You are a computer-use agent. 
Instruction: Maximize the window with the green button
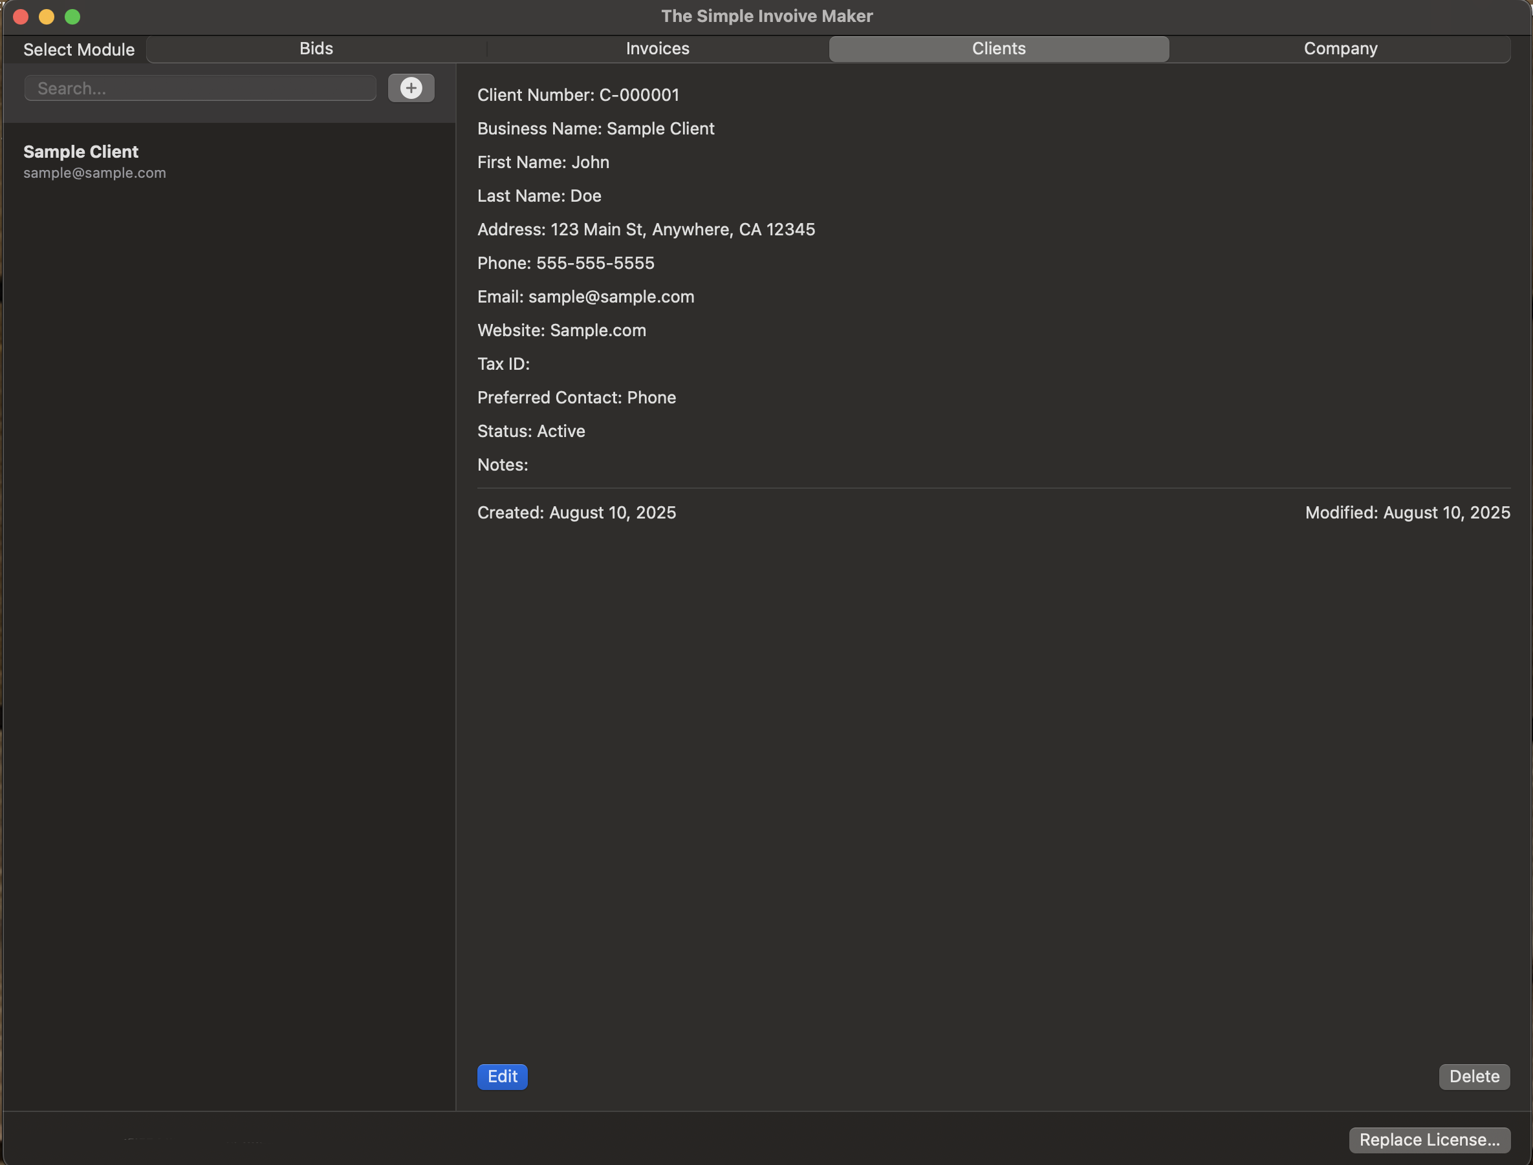coord(73,17)
